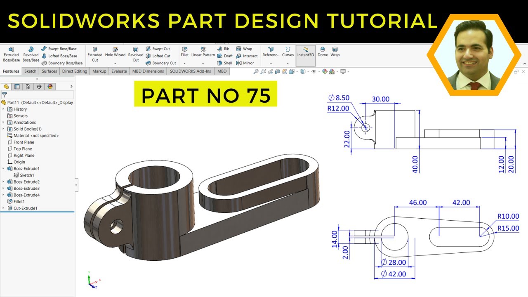Select the Lofted Cut command
The image size is (528, 297).
click(x=158, y=56)
